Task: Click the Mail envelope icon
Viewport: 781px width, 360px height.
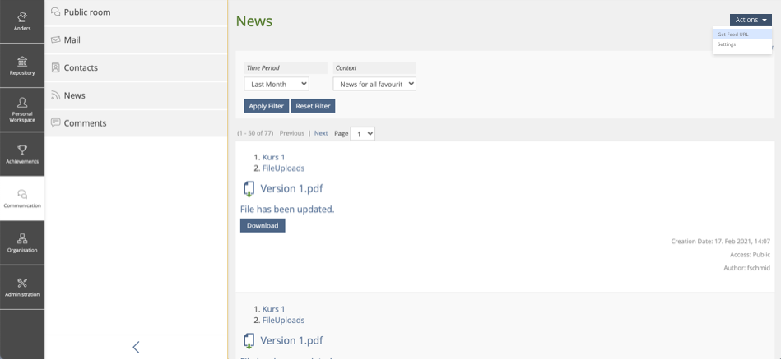Action: [x=56, y=39]
